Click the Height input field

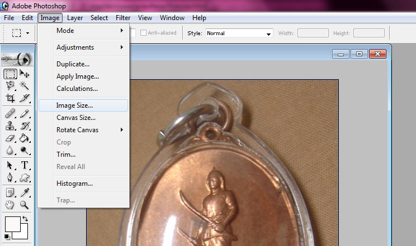coord(369,33)
